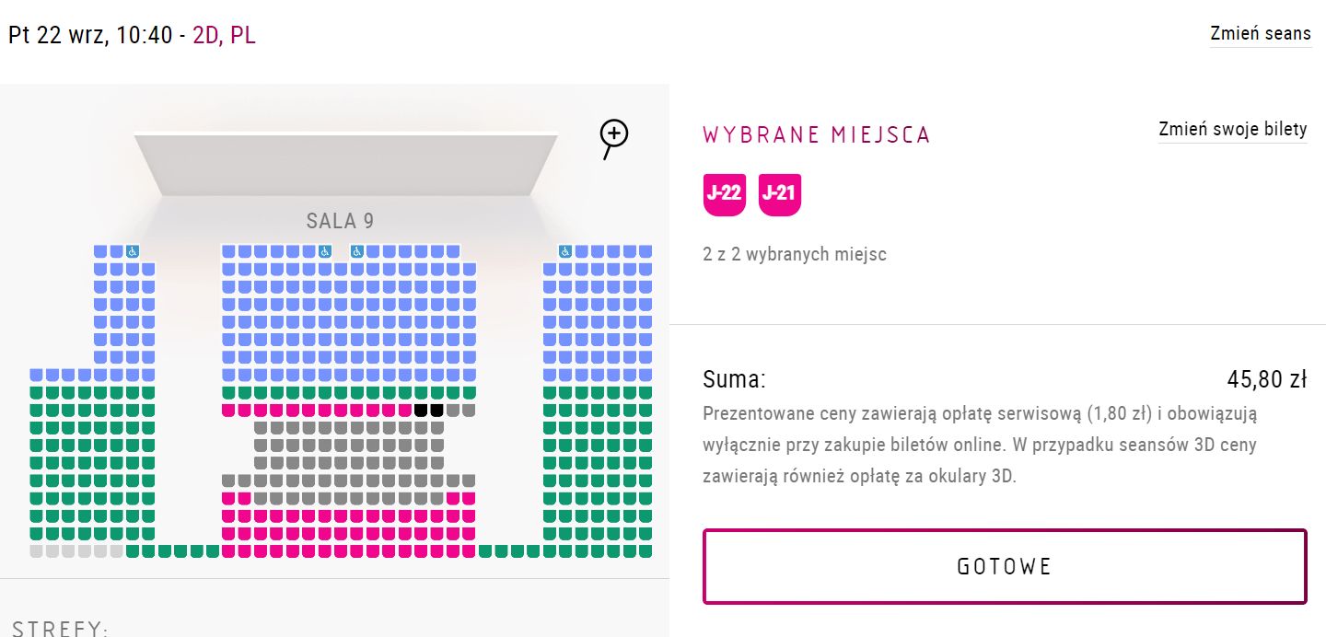Pick the last green seat in the bottom row
Viewport: 1326px width, 637px height.
pos(646,551)
